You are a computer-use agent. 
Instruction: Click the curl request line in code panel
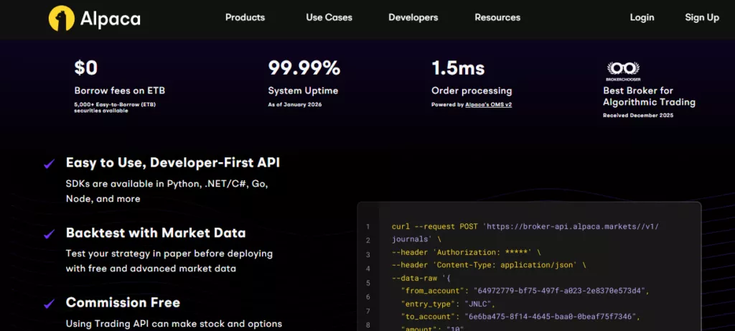click(x=525, y=233)
